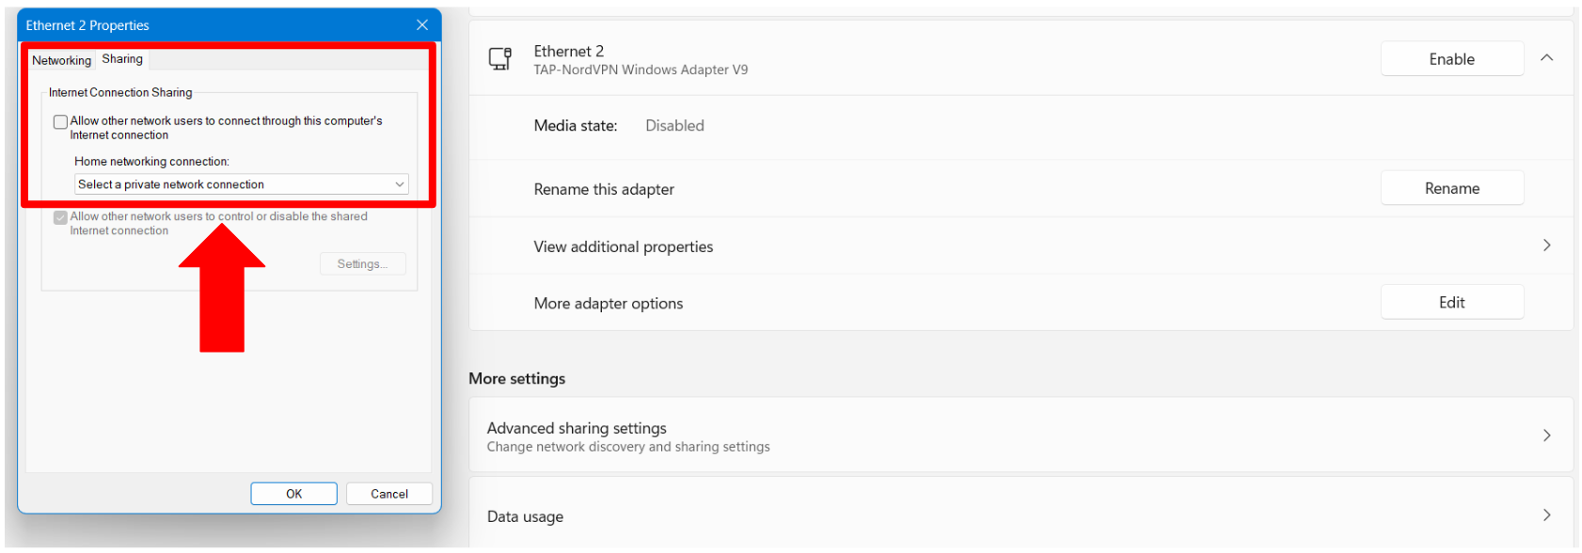This screenshot has width=1582, height=553.
Task: Open Advanced sharing settings chevron arrow
Action: [x=1546, y=435]
